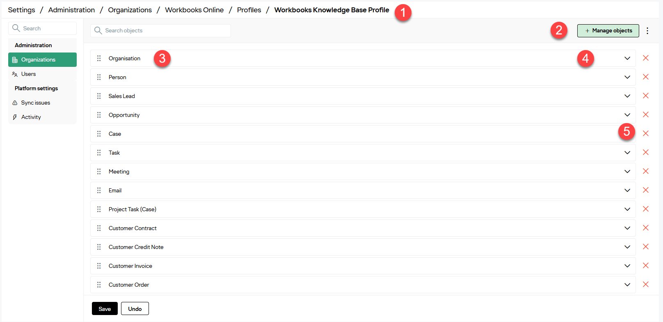Screen dimensions: 663x322
Task: Go to Profiles breadcrumb
Action: point(249,10)
